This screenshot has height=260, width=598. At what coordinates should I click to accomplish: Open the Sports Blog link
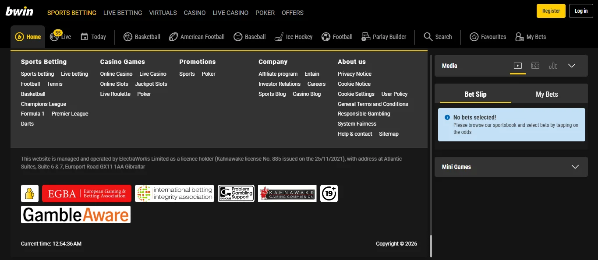tap(272, 94)
